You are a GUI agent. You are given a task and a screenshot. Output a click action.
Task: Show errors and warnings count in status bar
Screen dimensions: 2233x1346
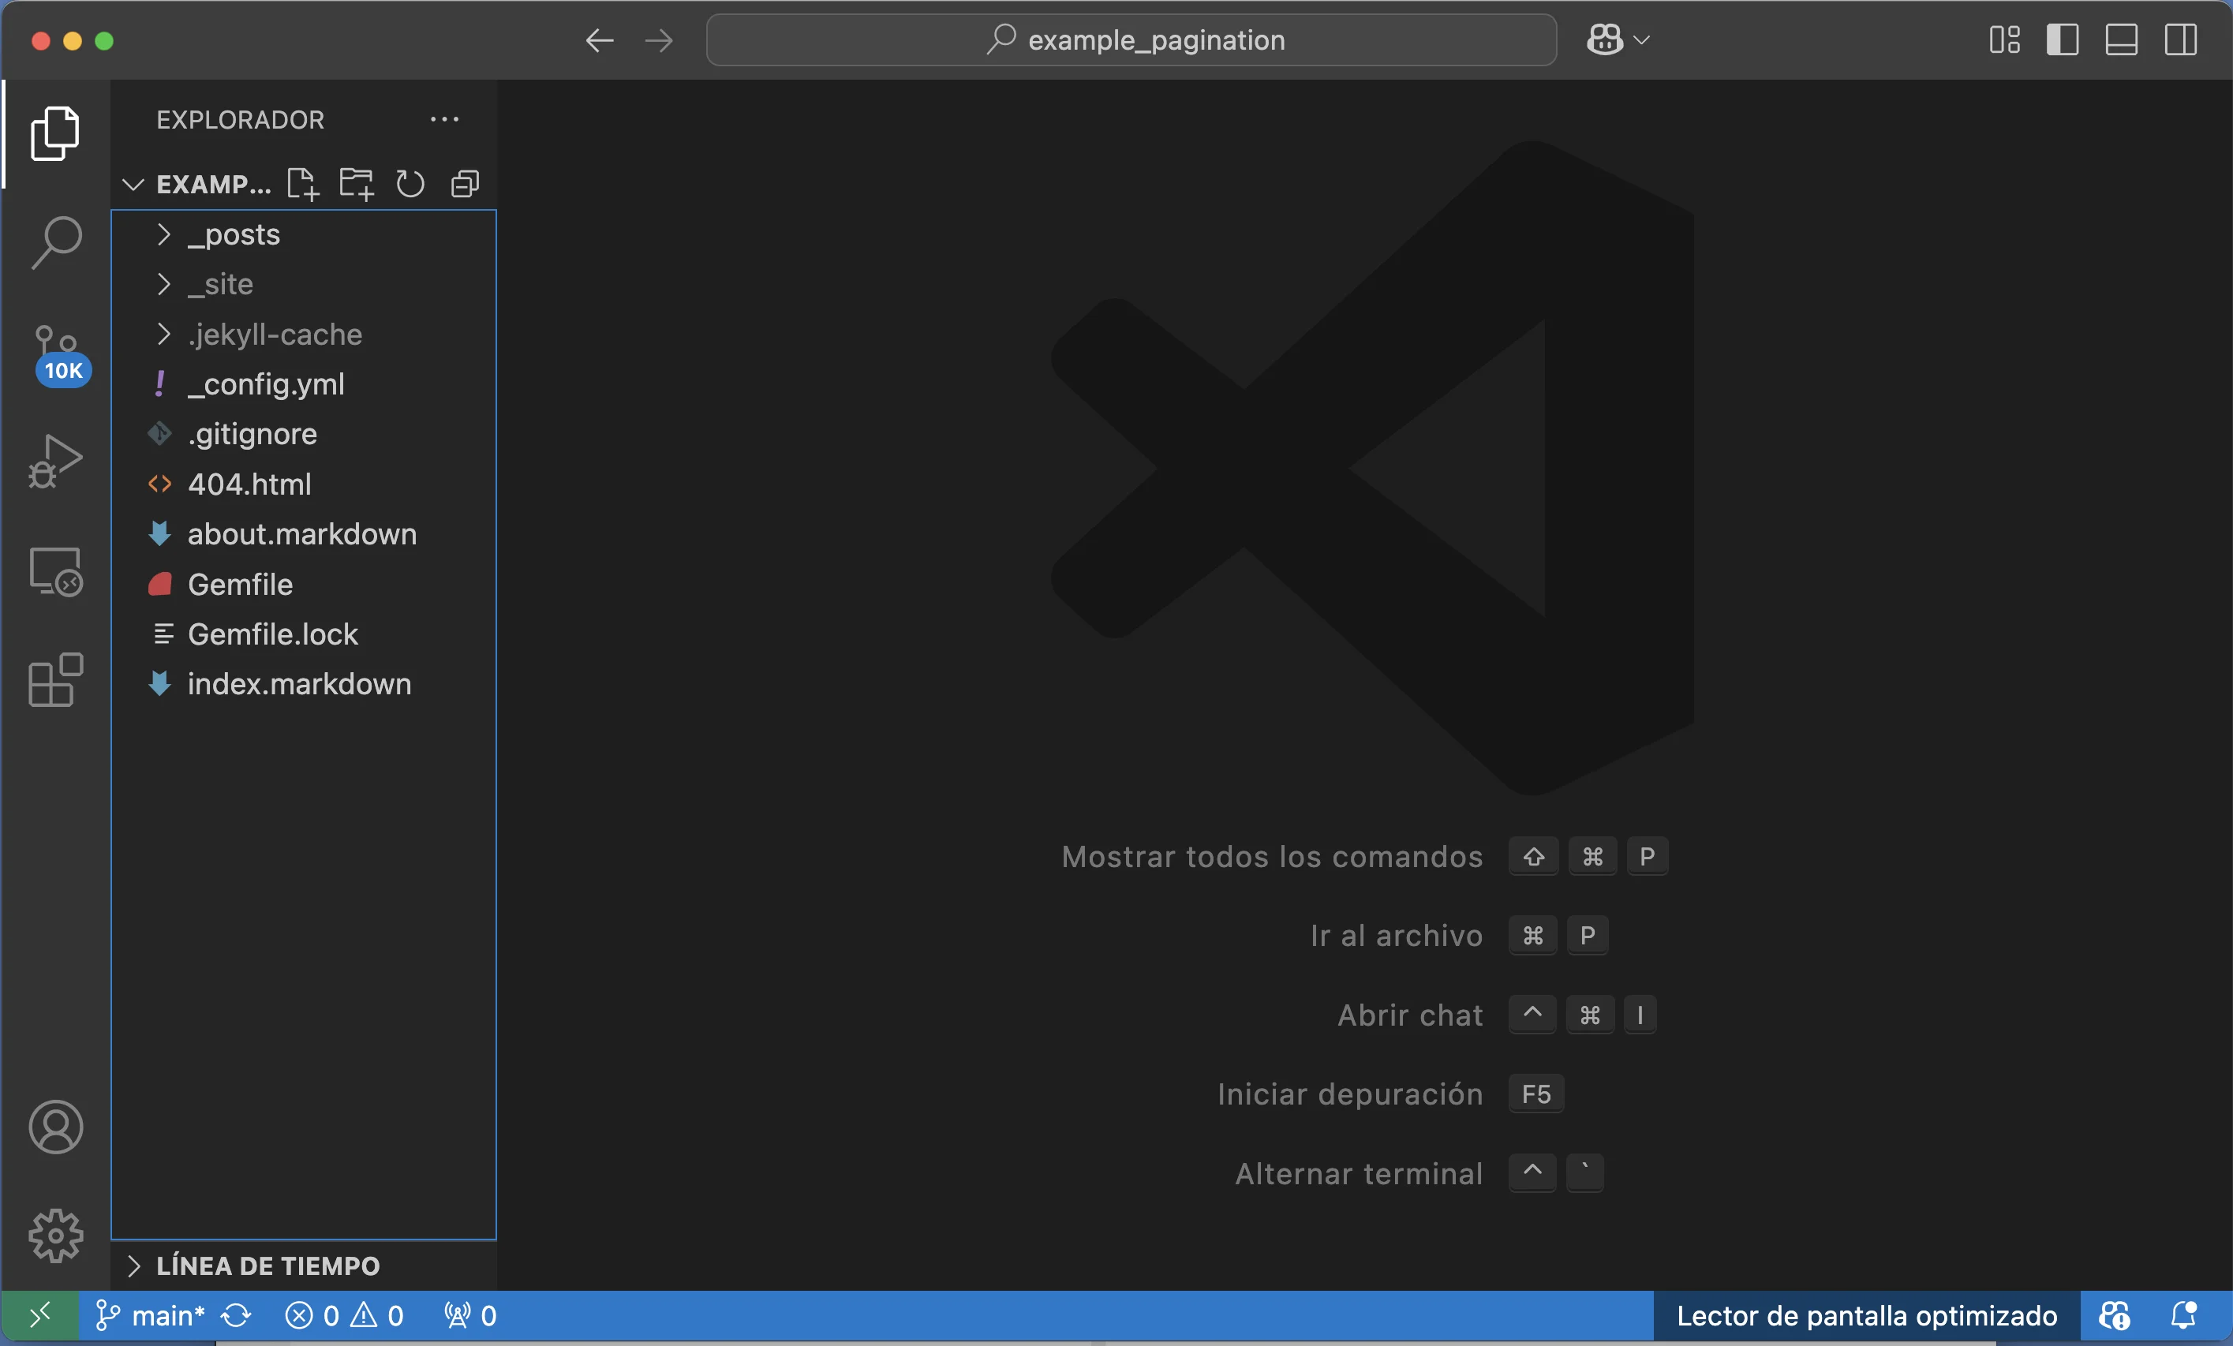click(344, 1315)
